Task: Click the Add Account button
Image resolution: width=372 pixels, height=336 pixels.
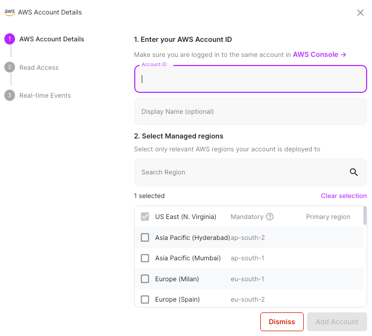Action: point(337,322)
